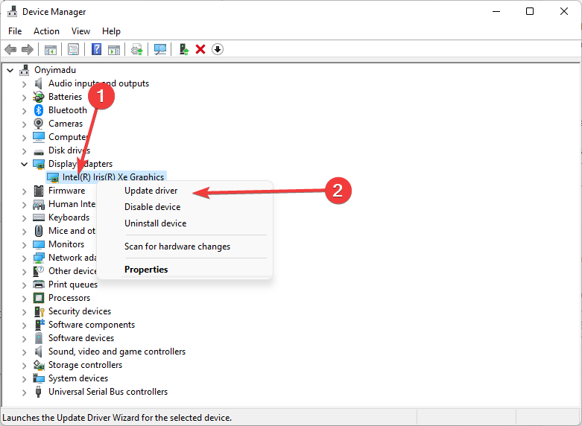The height and width of the screenshot is (426, 582).
Task: Choose Update driver from context menu
Action: [151, 191]
